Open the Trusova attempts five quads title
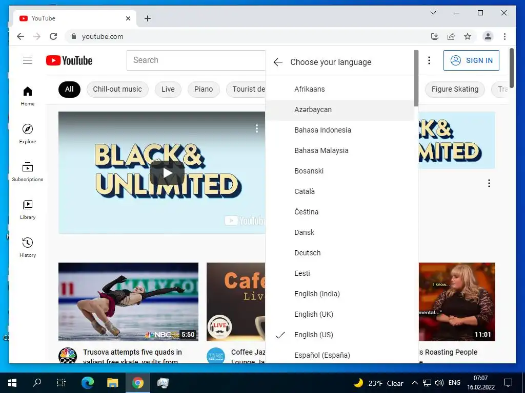 (133, 356)
